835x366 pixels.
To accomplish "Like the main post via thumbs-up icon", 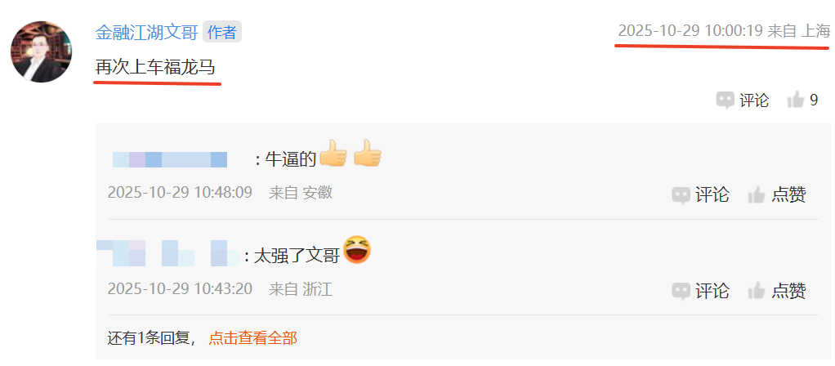I will (795, 100).
